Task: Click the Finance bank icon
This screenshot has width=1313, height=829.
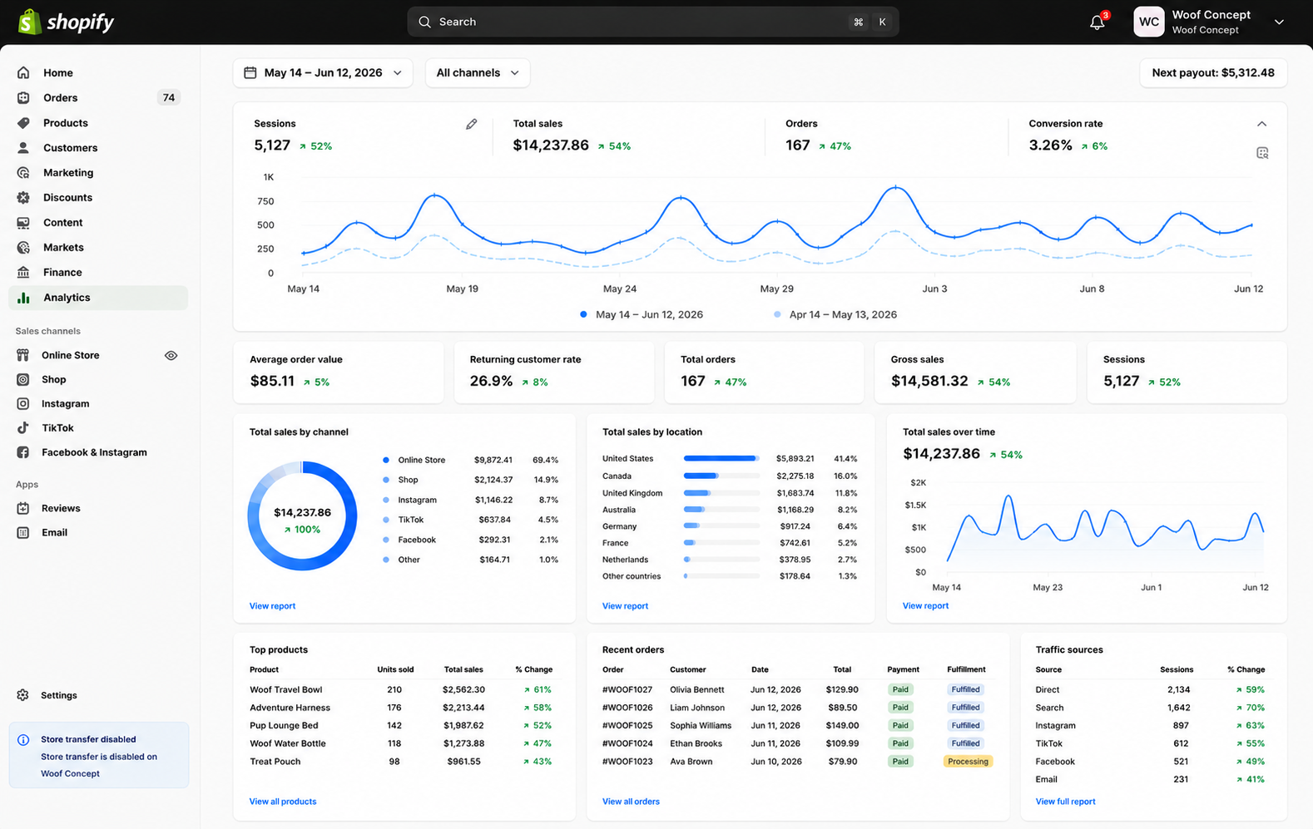Action: (x=23, y=272)
